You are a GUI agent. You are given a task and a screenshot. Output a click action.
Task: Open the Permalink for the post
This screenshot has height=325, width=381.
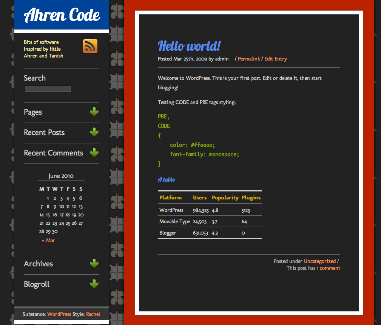[249, 59]
